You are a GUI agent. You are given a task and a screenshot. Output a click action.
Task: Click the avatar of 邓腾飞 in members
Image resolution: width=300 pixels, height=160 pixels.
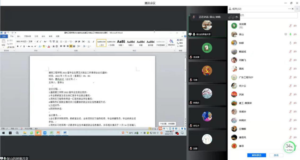coord(234,60)
